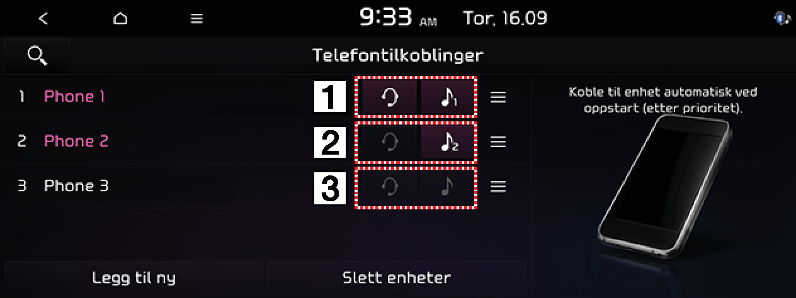Toggle Bluetooth audio for Phone 1
Viewport: 796px width, 298px height.
point(447,97)
